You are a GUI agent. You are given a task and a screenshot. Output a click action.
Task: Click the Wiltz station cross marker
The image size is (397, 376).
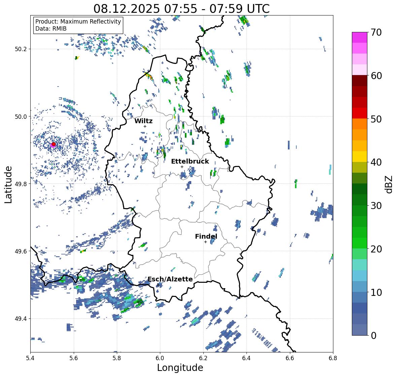[145, 127]
